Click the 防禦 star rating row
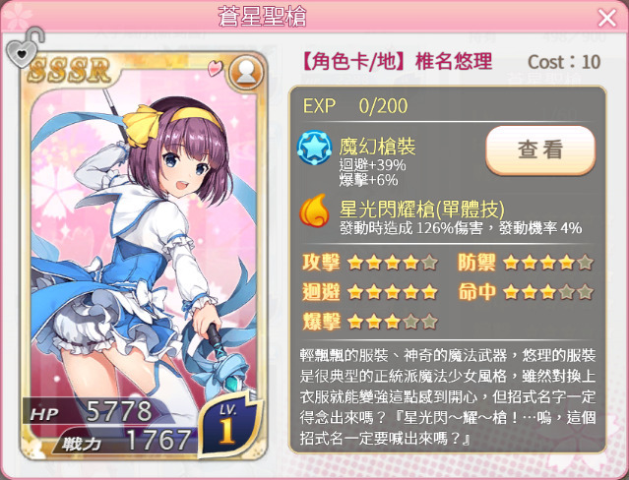629x480 pixels. (x=525, y=263)
